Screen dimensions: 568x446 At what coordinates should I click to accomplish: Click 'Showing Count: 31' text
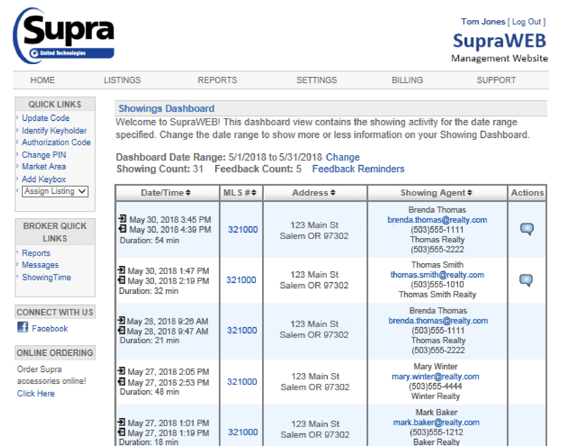[160, 169]
